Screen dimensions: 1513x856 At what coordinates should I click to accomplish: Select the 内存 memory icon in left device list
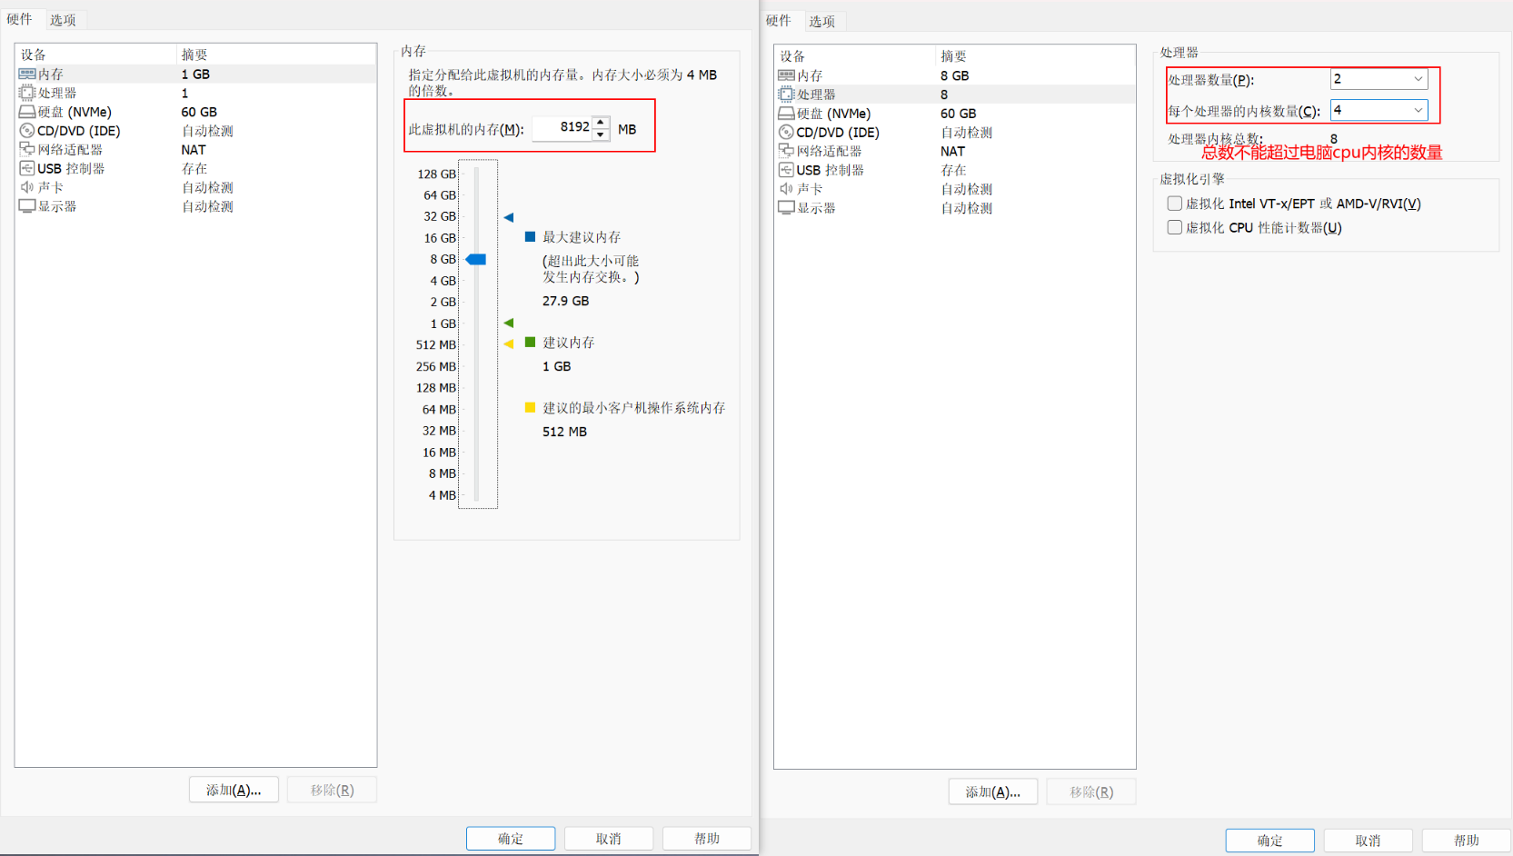click(27, 75)
